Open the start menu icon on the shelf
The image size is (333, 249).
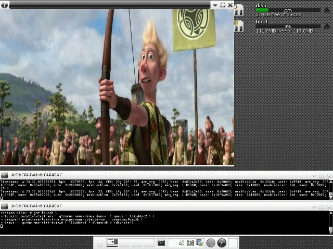coord(100,243)
